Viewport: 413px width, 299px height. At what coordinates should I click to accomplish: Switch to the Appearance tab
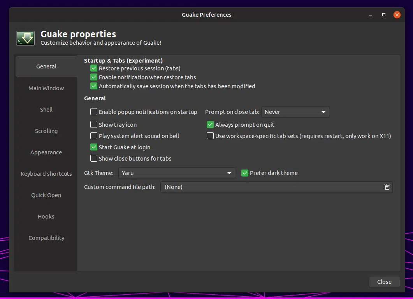[x=46, y=152]
